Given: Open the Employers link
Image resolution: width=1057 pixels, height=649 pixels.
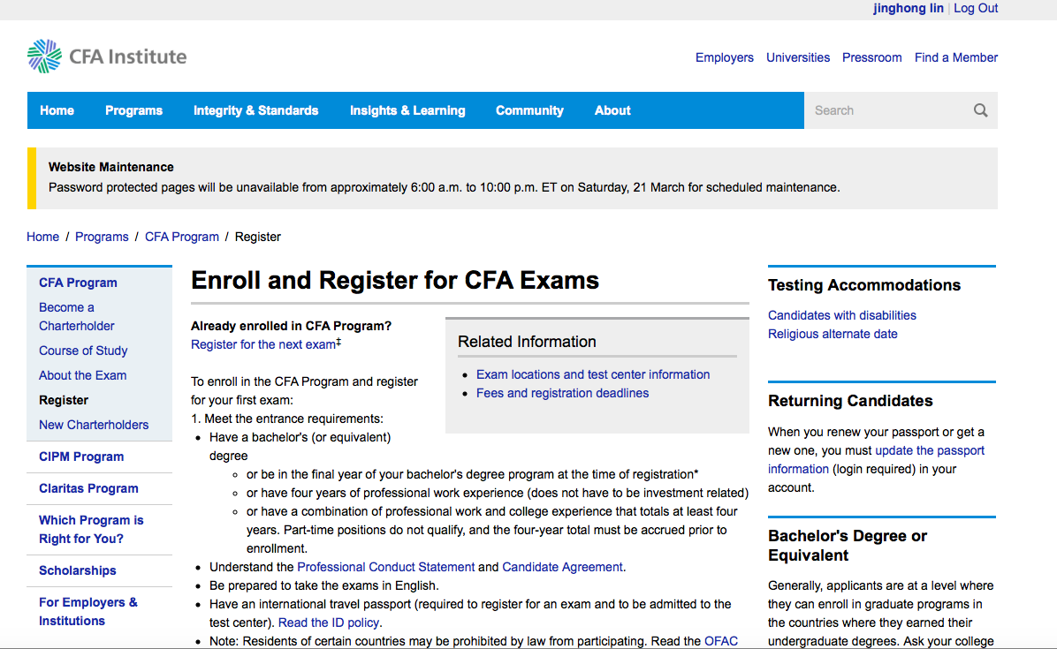Looking at the screenshot, I should (x=724, y=57).
